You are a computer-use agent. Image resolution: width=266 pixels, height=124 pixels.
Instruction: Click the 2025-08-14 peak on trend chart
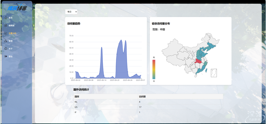tap(101, 47)
